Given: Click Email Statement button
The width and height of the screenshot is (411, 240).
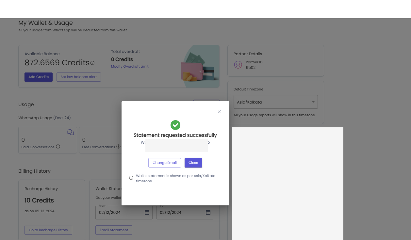Looking at the screenshot, I should (x=114, y=230).
